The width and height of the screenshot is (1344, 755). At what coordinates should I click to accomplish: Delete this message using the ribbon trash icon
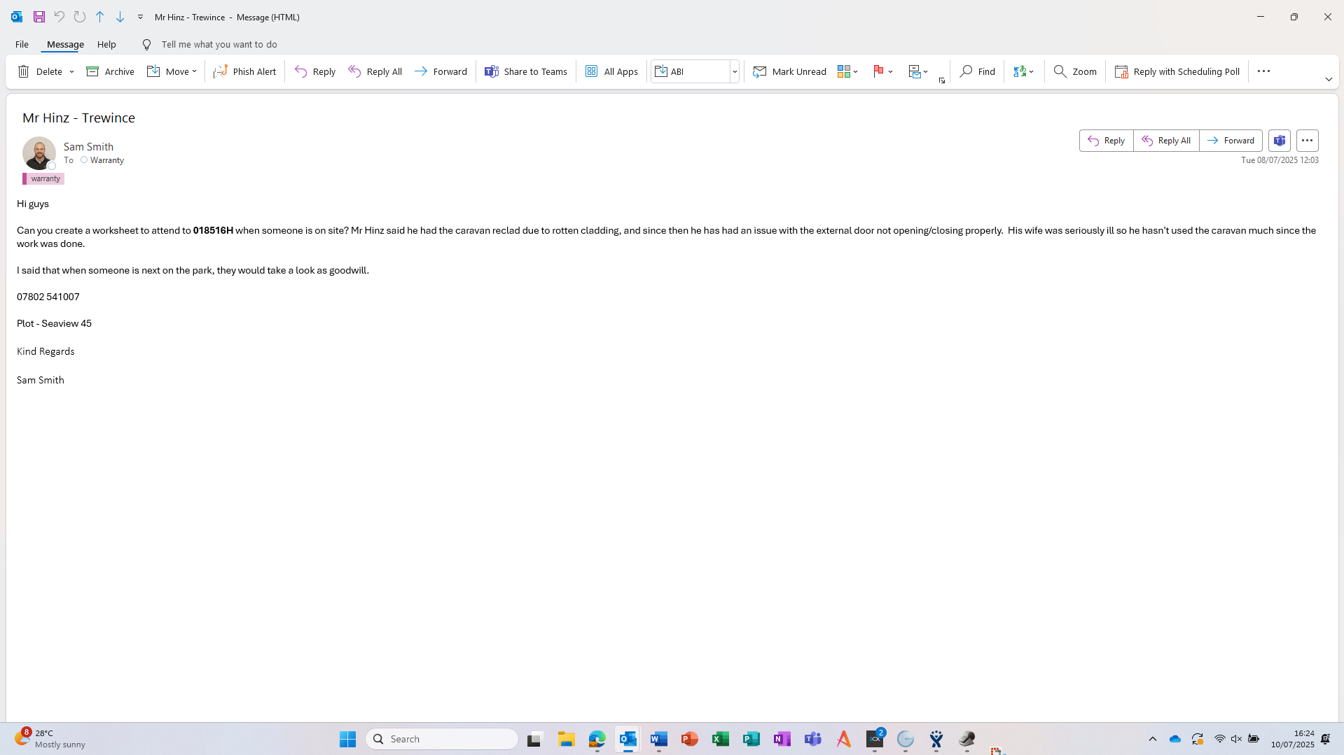point(40,71)
